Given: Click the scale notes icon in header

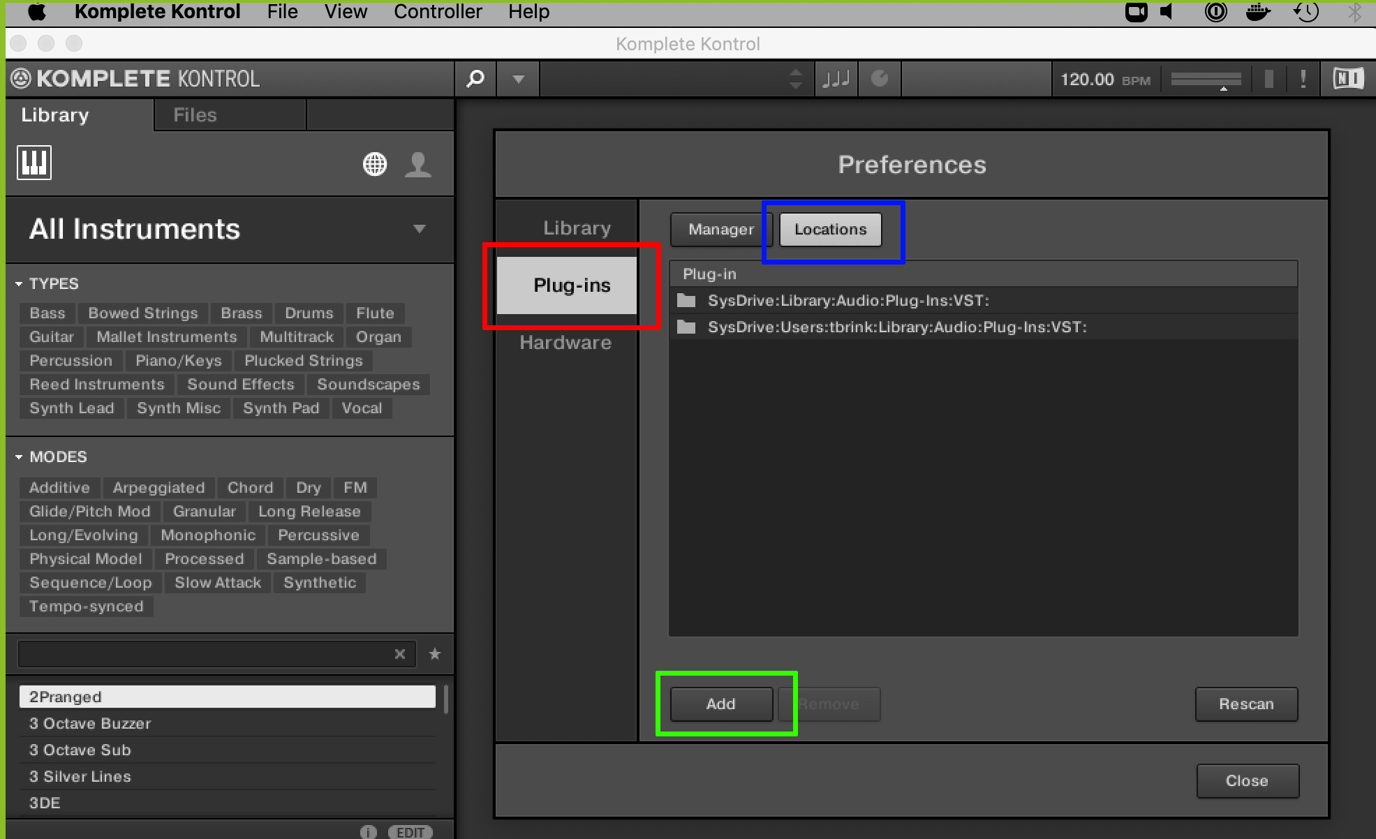Looking at the screenshot, I should point(836,78).
